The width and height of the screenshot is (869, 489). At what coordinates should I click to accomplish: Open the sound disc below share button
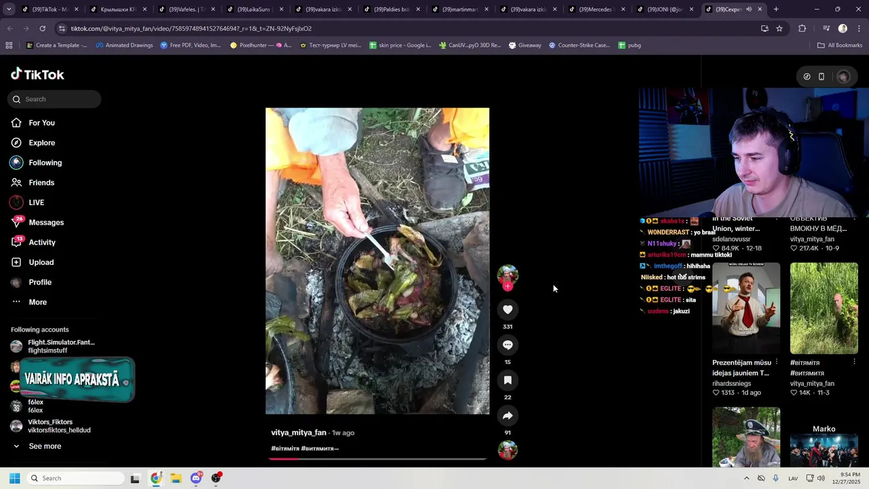507,450
